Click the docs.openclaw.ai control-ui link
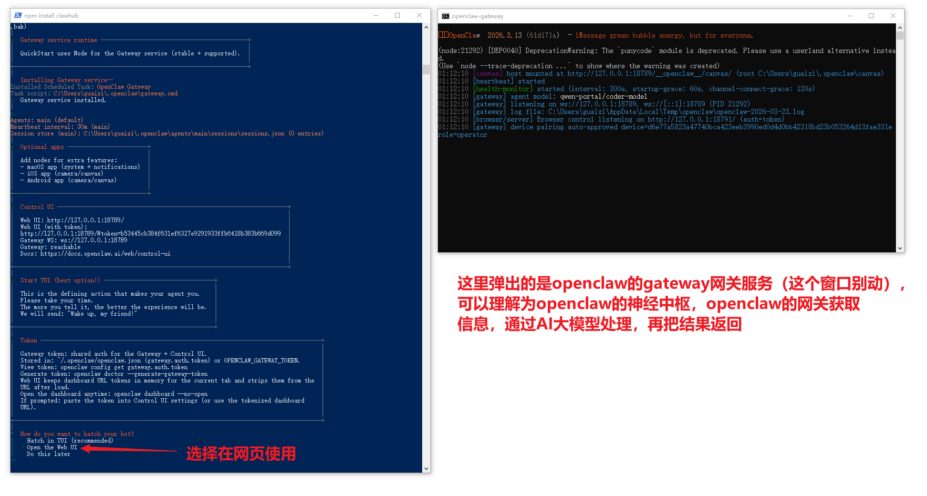Viewport: 927px width, 496px height. point(105,254)
